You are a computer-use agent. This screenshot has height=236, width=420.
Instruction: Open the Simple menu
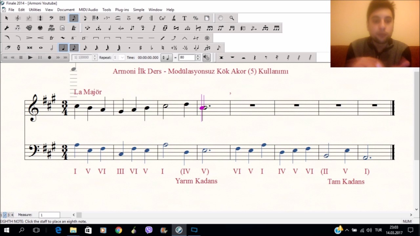pyautogui.click(x=138, y=10)
